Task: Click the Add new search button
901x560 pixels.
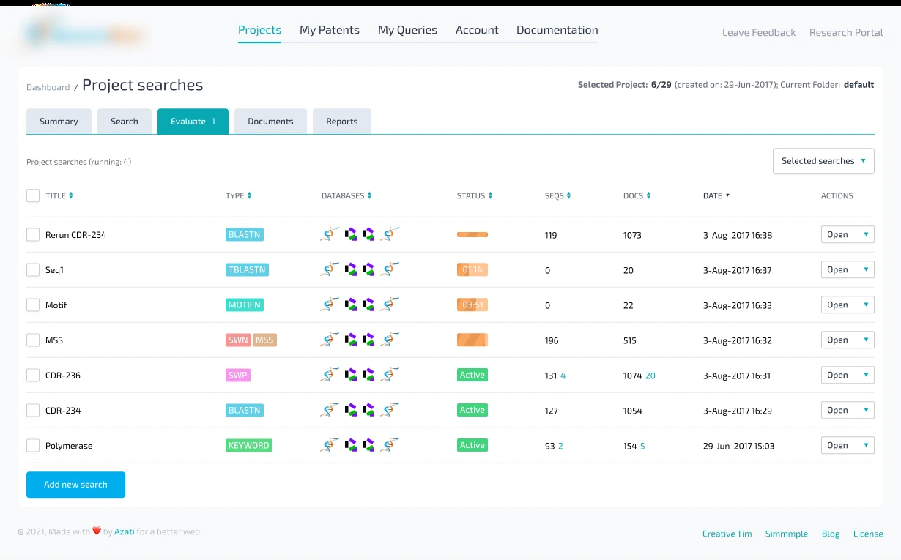Action: (75, 485)
